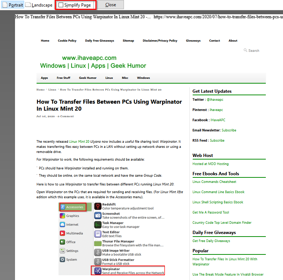Click the USB Image Writer icon
Screen dimensions: 283x280
click(x=98, y=252)
